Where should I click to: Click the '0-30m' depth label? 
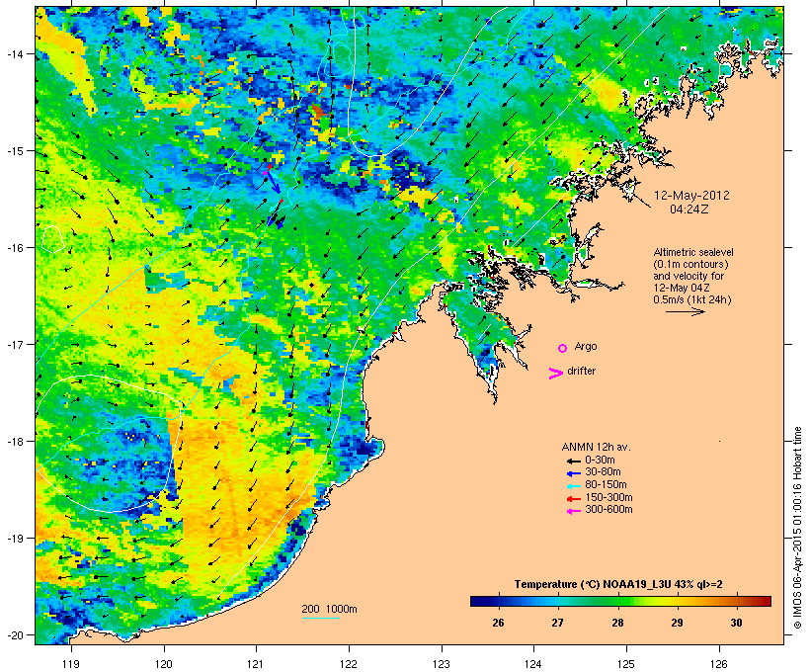click(x=600, y=461)
